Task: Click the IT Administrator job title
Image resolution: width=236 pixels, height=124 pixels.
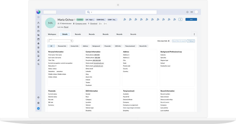Action: pos(66,24)
